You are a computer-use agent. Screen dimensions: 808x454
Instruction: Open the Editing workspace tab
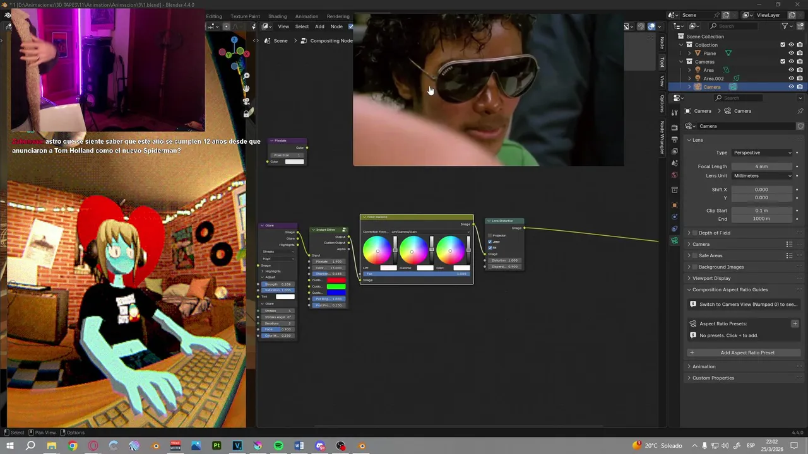pos(214,16)
